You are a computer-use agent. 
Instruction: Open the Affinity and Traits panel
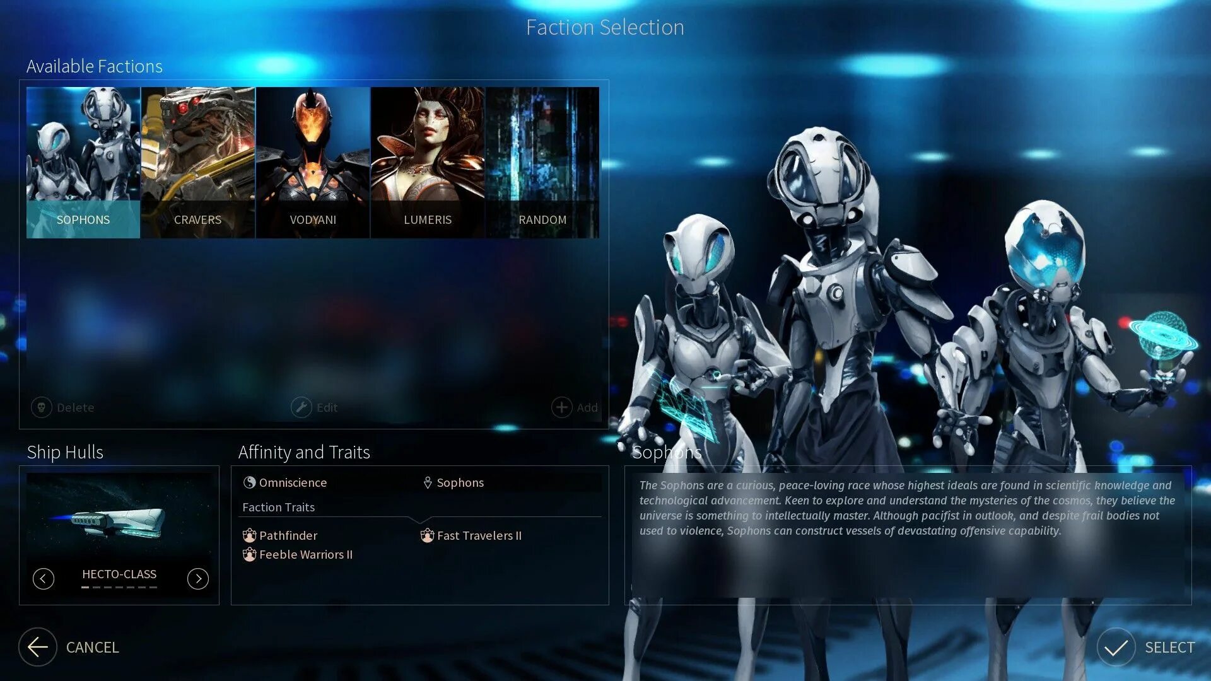[x=303, y=451]
